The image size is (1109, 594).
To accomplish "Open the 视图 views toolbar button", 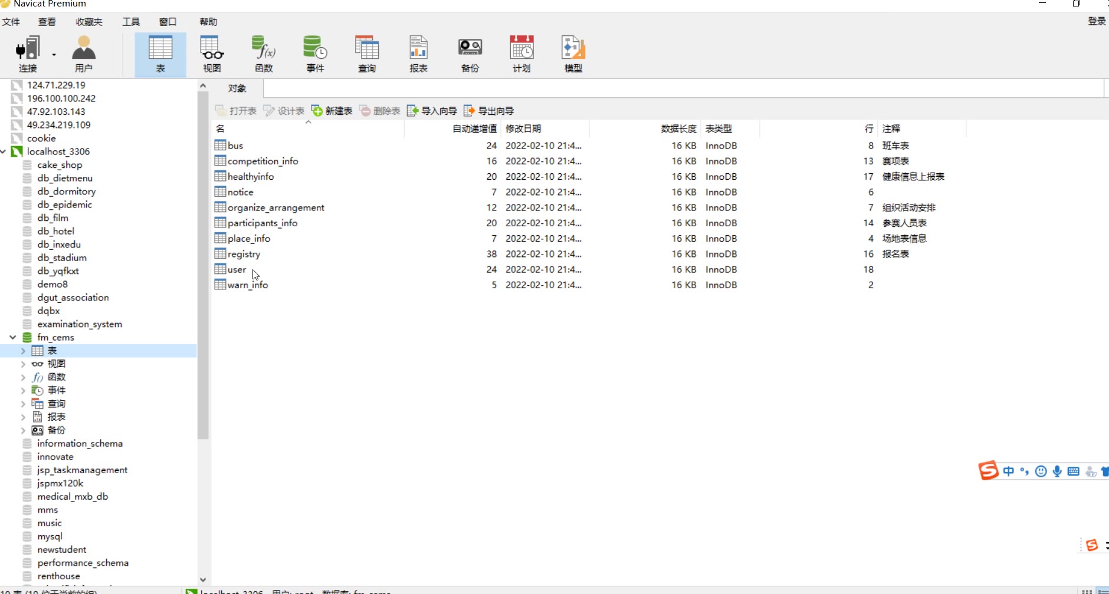I will click(x=212, y=54).
